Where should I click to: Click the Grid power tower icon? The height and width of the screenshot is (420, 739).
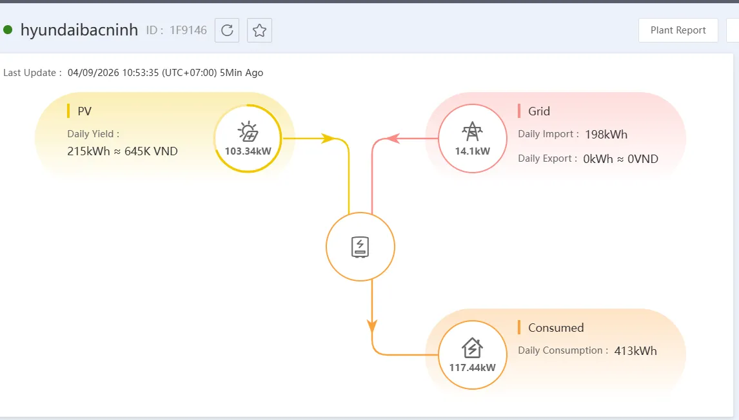pos(472,131)
